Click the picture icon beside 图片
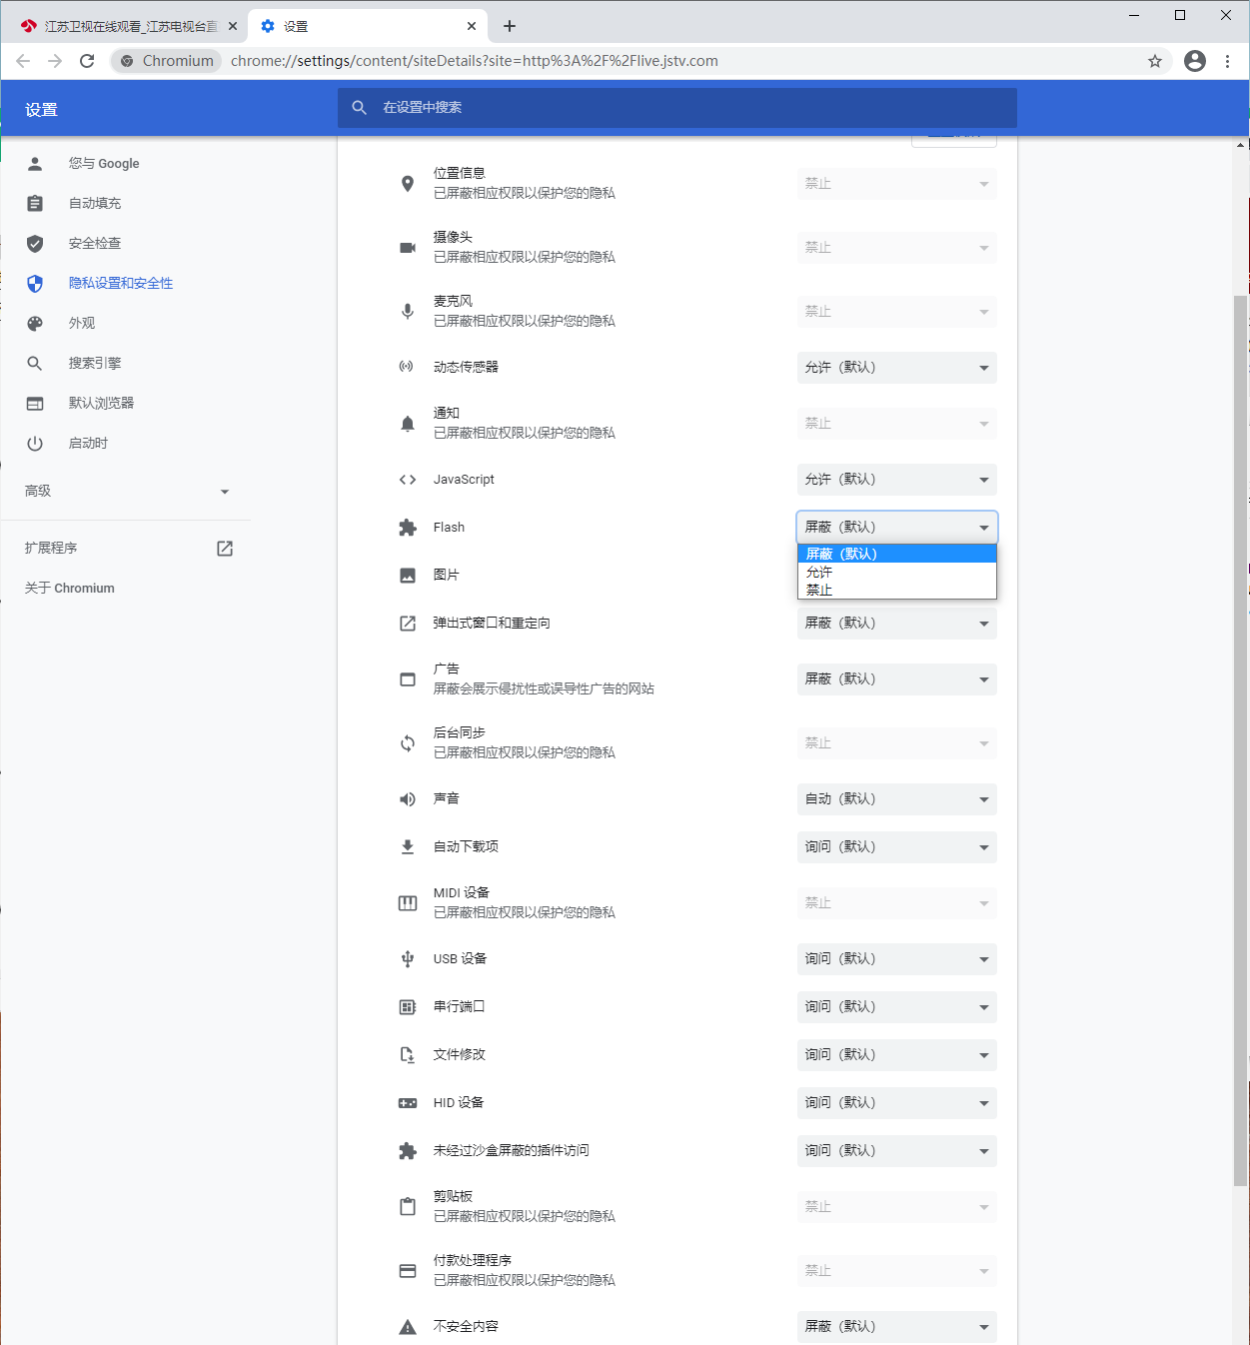Image resolution: width=1250 pixels, height=1345 pixels. click(x=408, y=576)
